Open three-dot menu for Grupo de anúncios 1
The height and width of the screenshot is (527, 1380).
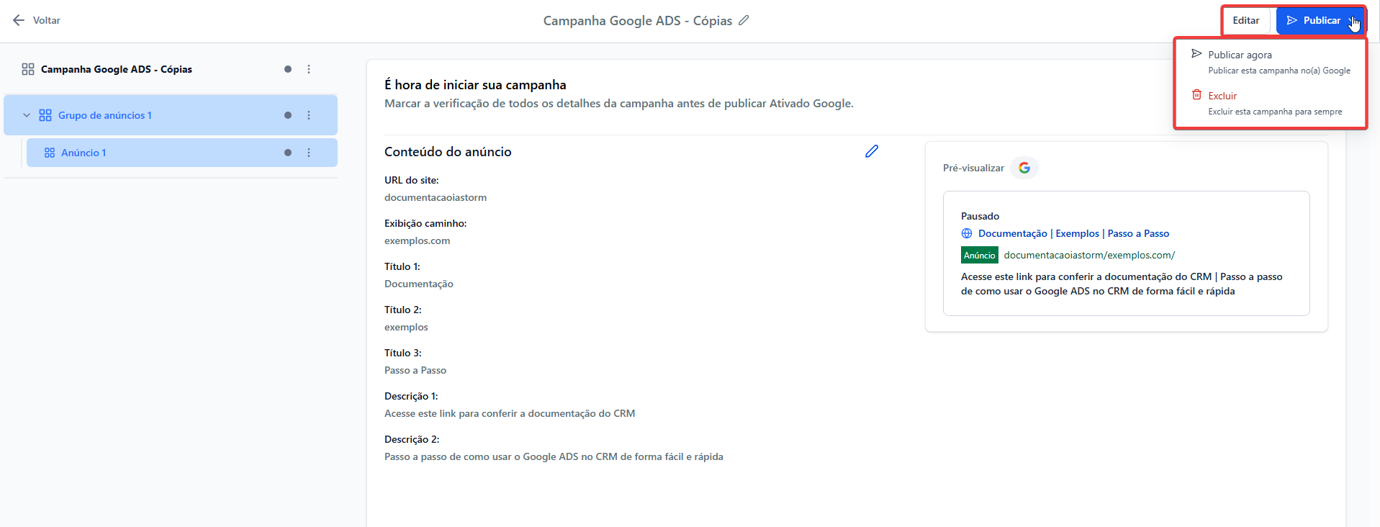[309, 115]
